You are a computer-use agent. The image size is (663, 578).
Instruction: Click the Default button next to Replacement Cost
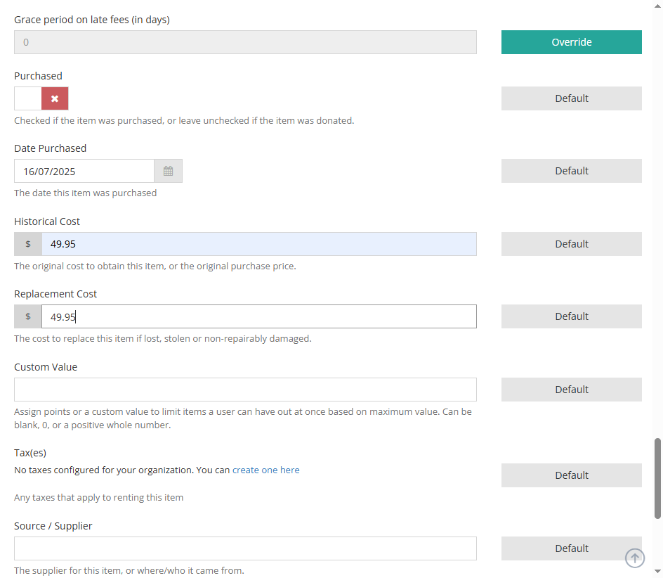571,316
